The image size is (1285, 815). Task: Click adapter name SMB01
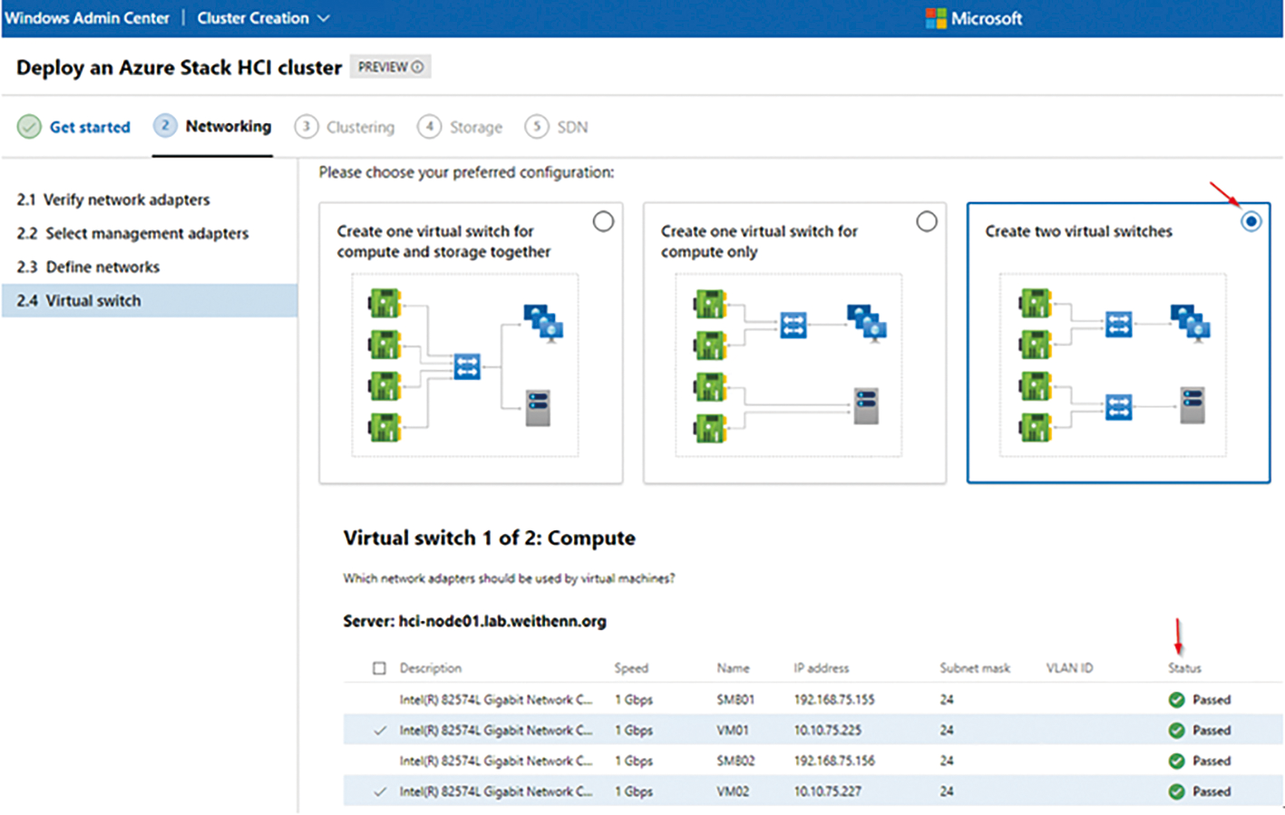coord(735,700)
